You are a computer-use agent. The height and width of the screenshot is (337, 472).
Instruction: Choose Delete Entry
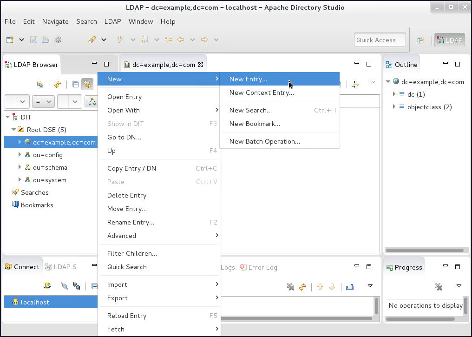tap(159, 195)
